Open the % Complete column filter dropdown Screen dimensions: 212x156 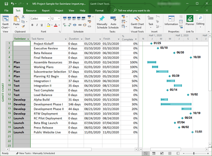click(x=136, y=39)
